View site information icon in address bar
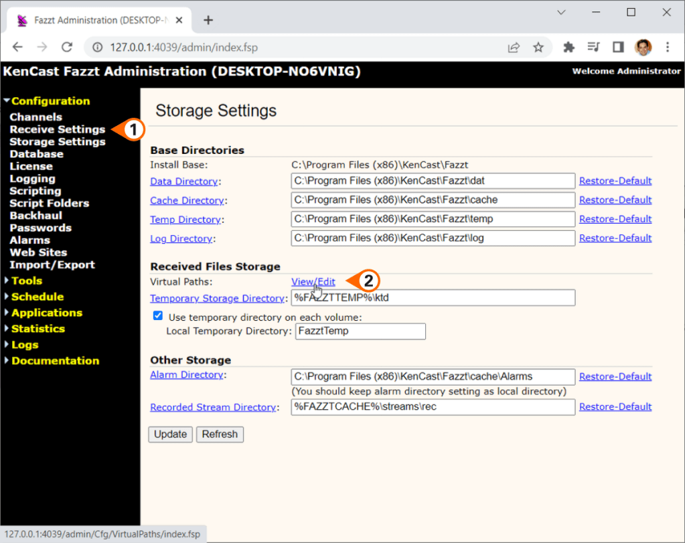 coord(97,47)
